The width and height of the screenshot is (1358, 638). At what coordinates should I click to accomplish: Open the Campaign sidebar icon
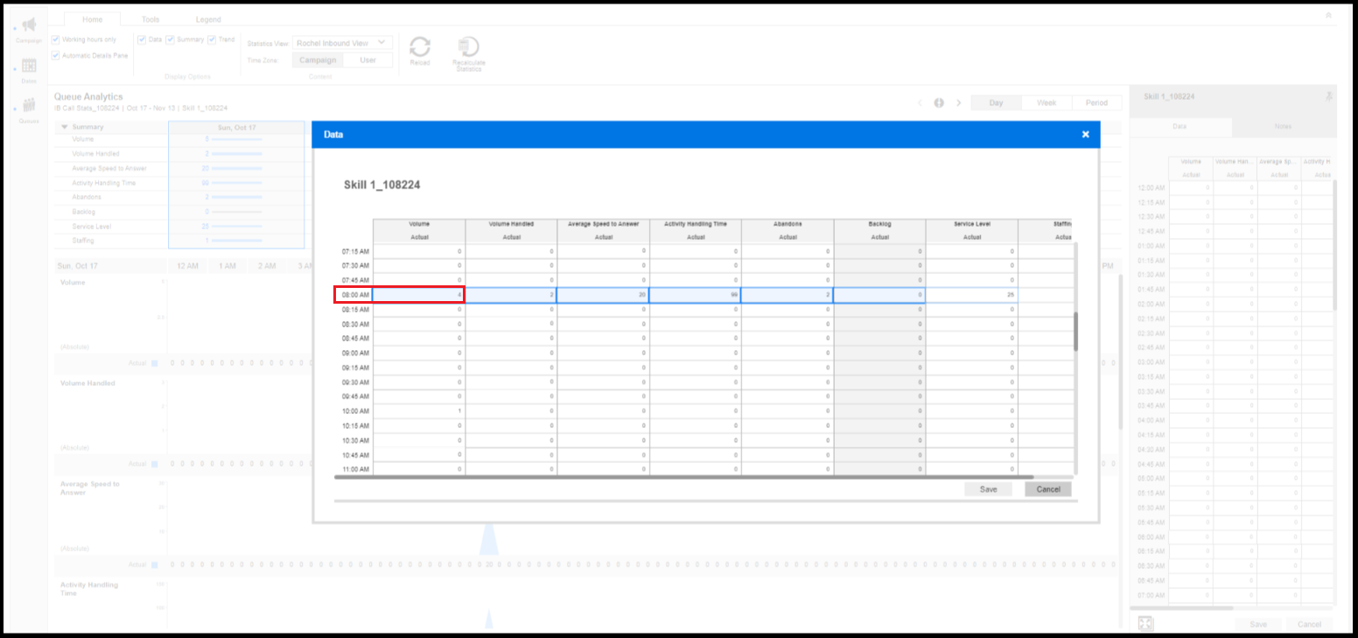[x=29, y=25]
